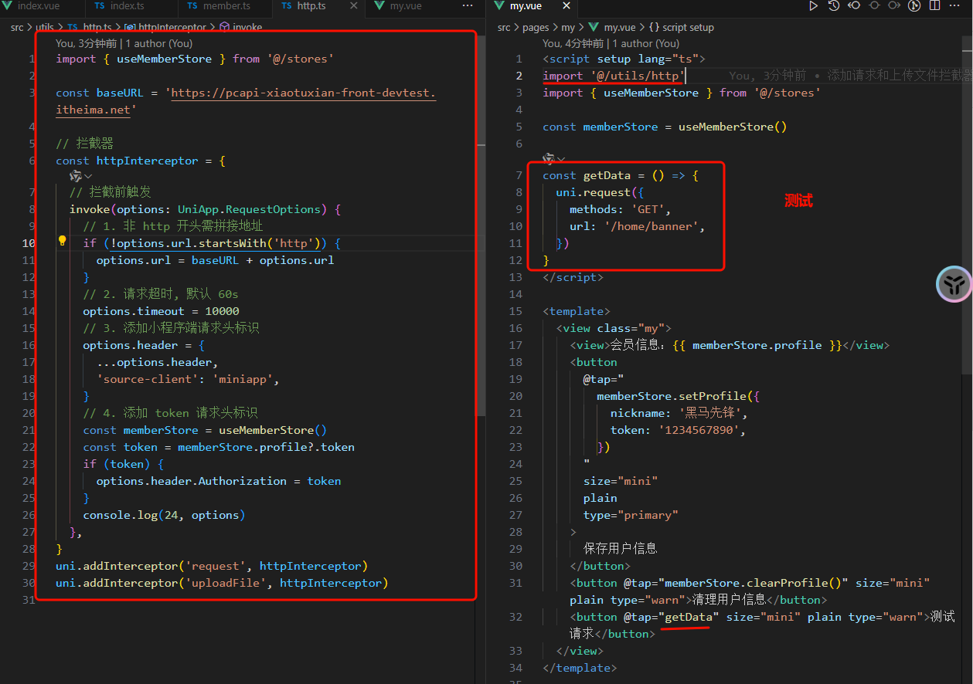This screenshot has height=684, width=973.
Task: Open changes with next revision icon
Action: point(895,6)
